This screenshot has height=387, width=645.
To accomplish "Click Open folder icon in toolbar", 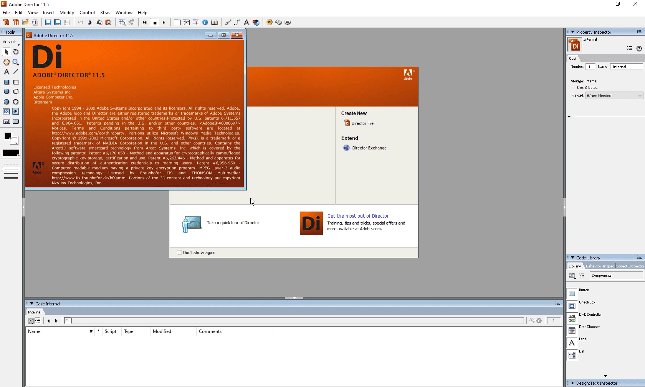I will pyautogui.click(x=25, y=23).
